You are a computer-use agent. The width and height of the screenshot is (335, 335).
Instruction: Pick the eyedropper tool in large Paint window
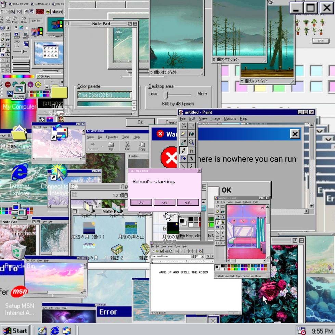click(x=183, y=142)
